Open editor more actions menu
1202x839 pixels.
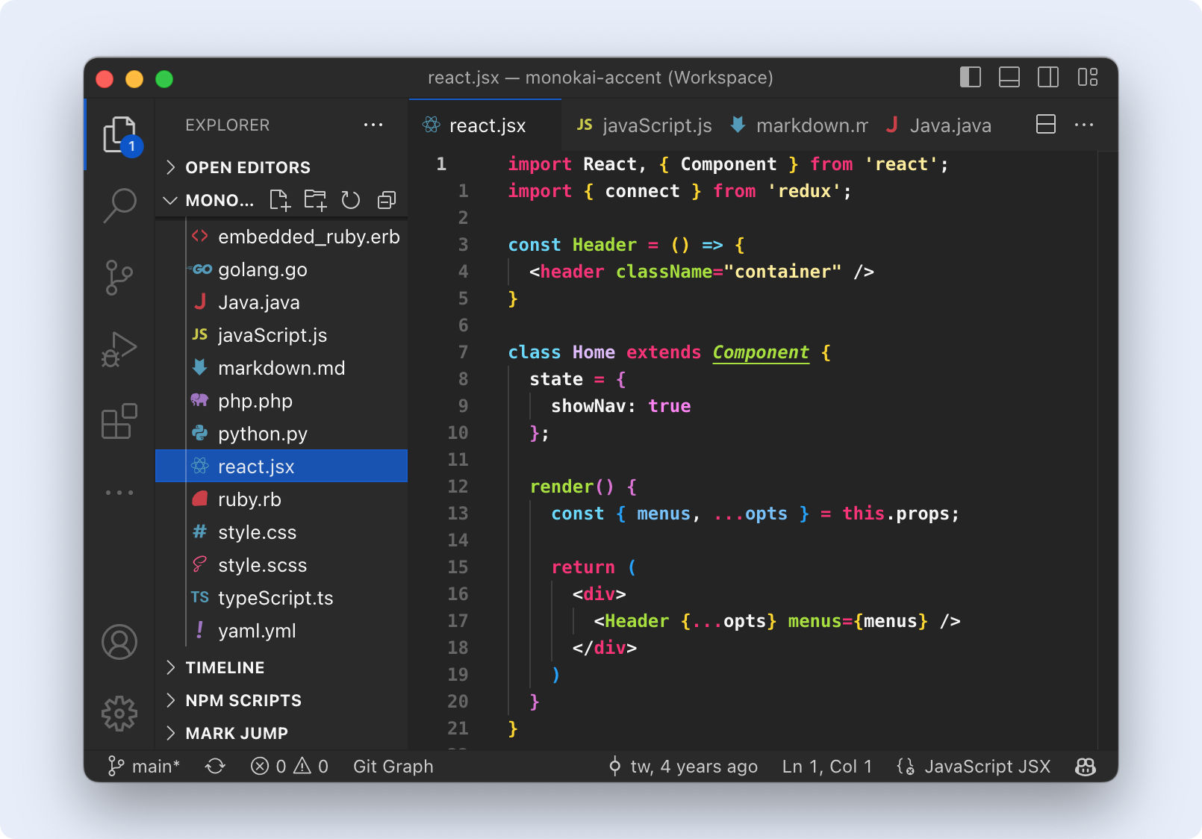coord(1084,125)
